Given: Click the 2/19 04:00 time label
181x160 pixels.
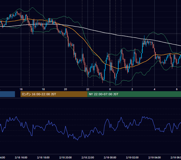Looking at the screenshot, I should [x=154, y=157].
